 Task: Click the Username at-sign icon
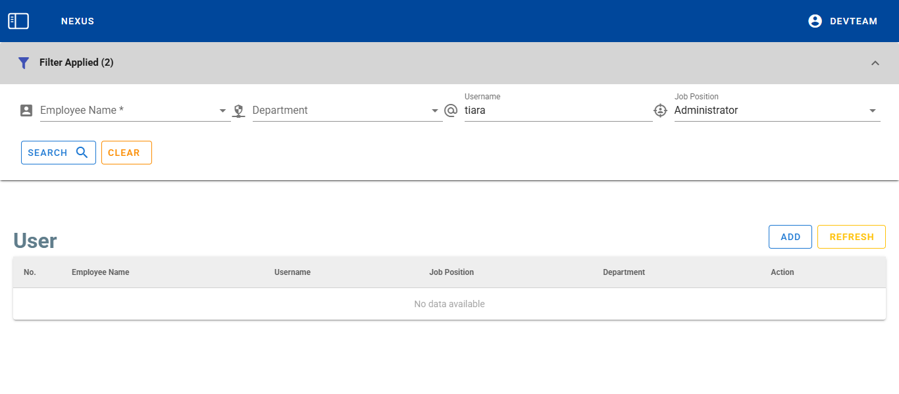[x=451, y=111]
